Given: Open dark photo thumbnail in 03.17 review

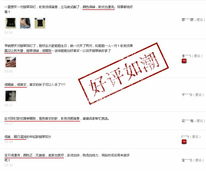Looking at the screenshot, I should pyautogui.click(x=11, y=96).
